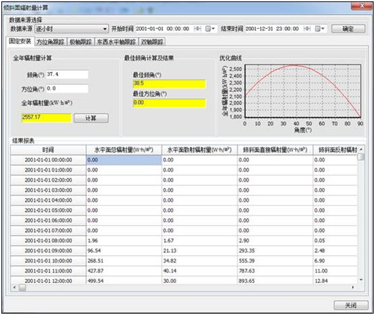Click the 关闭 button at the bottom

(x=351, y=305)
